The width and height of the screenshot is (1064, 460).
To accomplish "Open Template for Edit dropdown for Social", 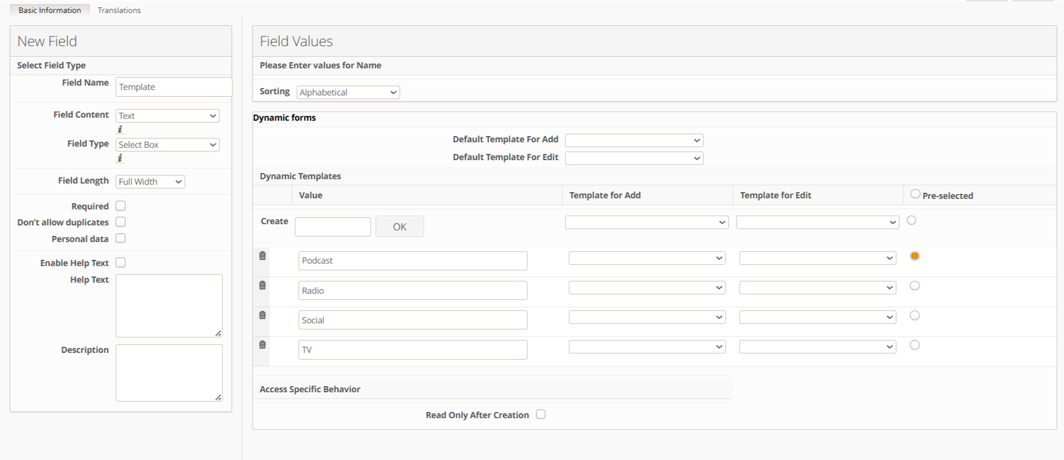I will click(818, 317).
